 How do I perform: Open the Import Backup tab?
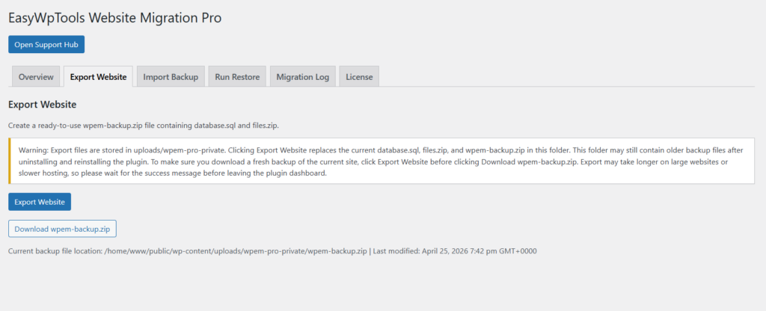pos(171,77)
